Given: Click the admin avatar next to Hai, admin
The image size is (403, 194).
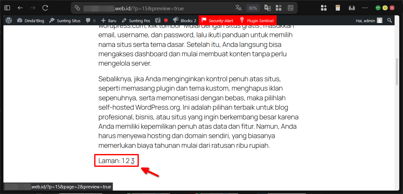Looking at the screenshot, I should (379, 20).
